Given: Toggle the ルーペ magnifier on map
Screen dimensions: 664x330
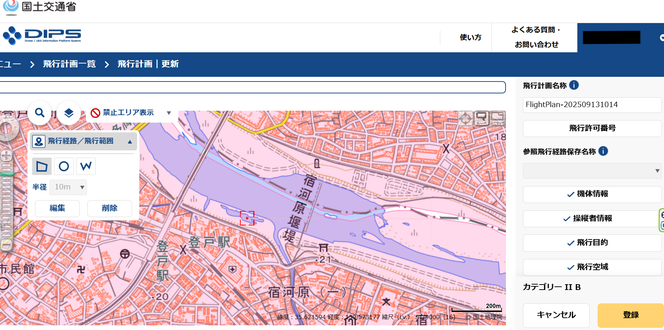Looking at the screenshot, I should 481,118.
